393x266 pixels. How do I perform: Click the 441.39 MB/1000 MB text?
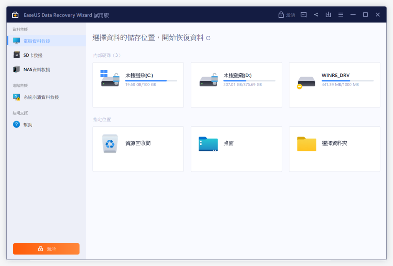340,84
